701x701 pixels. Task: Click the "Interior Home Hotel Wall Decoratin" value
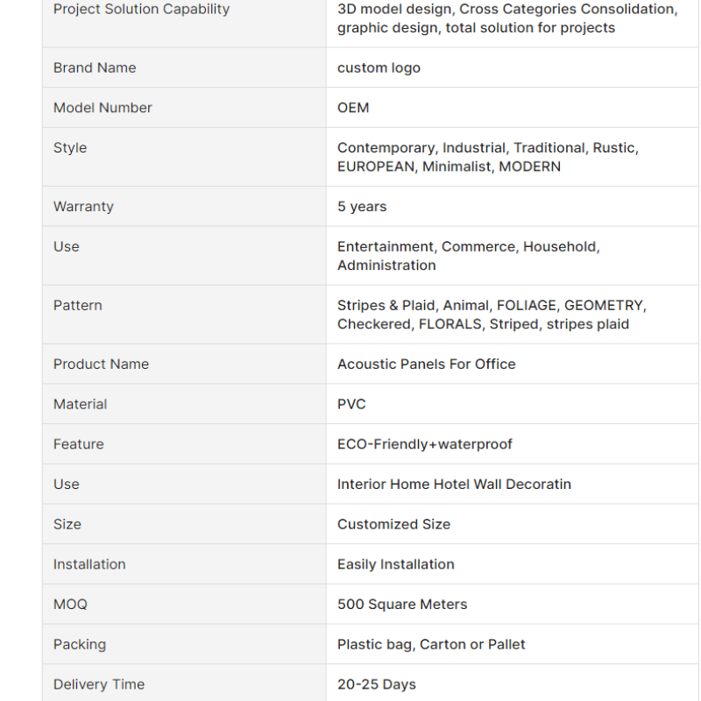click(x=454, y=485)
